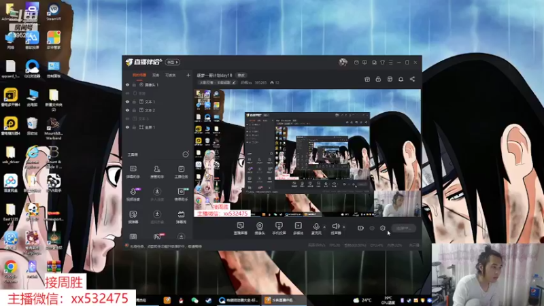
Task: Open Mount&Blade Warband desktop shortcut
Action: coord(54,129)
